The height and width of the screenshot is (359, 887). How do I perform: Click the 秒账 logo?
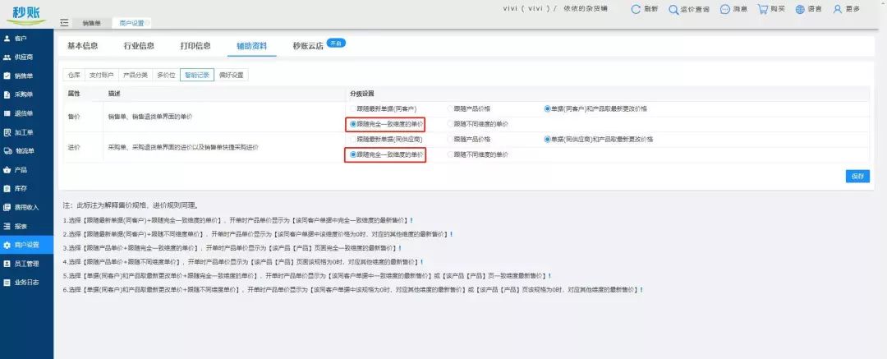tap(26, 14)
